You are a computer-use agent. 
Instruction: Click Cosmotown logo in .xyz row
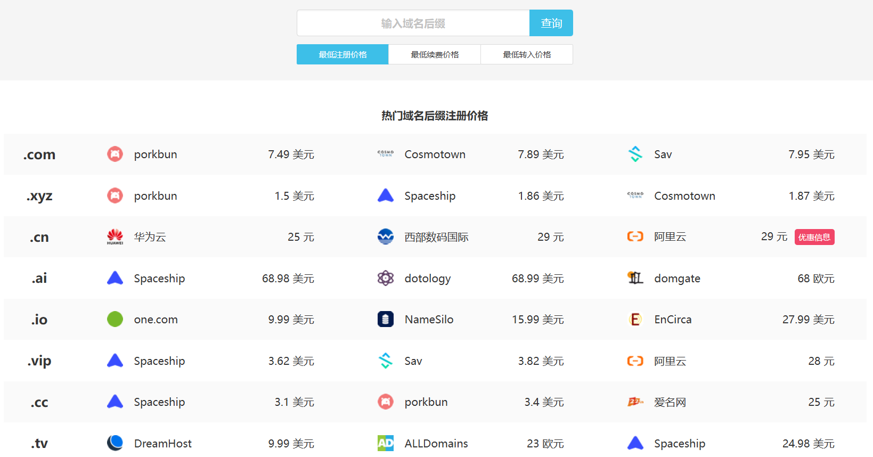click(635, 195)
